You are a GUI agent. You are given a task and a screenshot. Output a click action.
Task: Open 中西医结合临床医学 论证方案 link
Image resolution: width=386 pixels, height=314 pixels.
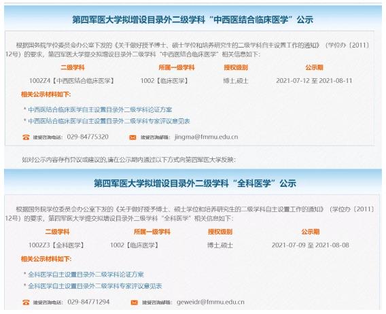pyautogui.click(x=100, y=109)
